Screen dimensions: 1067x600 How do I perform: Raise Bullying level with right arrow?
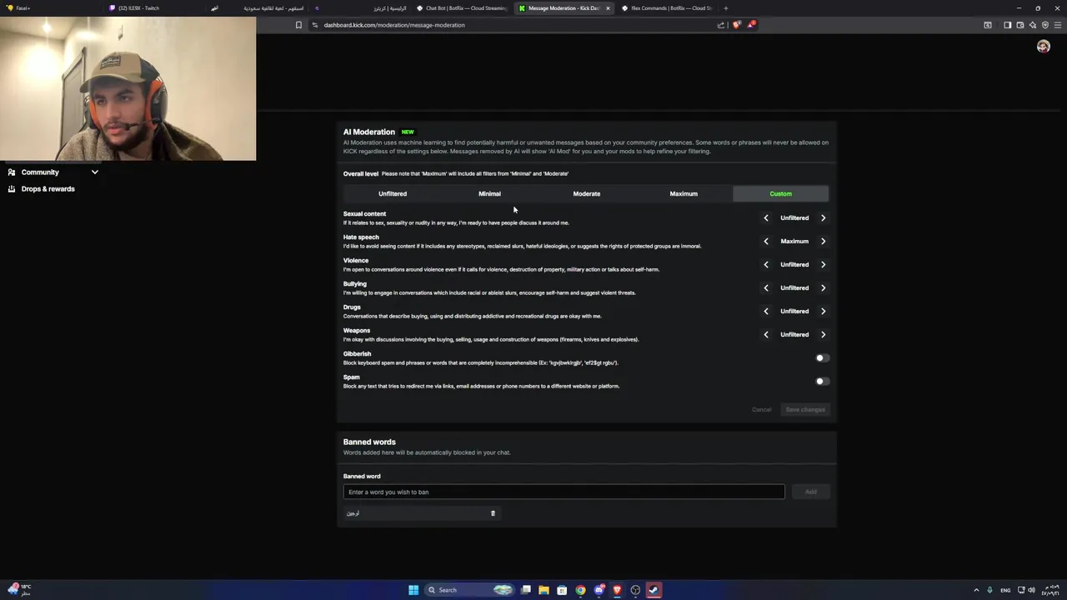[x=823, y=288]
